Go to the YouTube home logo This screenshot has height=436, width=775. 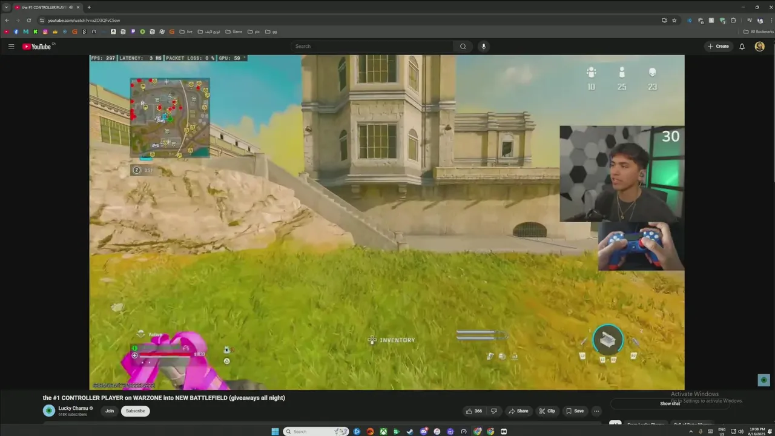pos(38,46)
